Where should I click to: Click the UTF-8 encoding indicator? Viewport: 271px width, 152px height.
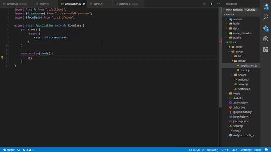tap(225, 150)
